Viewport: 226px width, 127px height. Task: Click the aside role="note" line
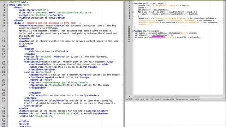[64, 67]
